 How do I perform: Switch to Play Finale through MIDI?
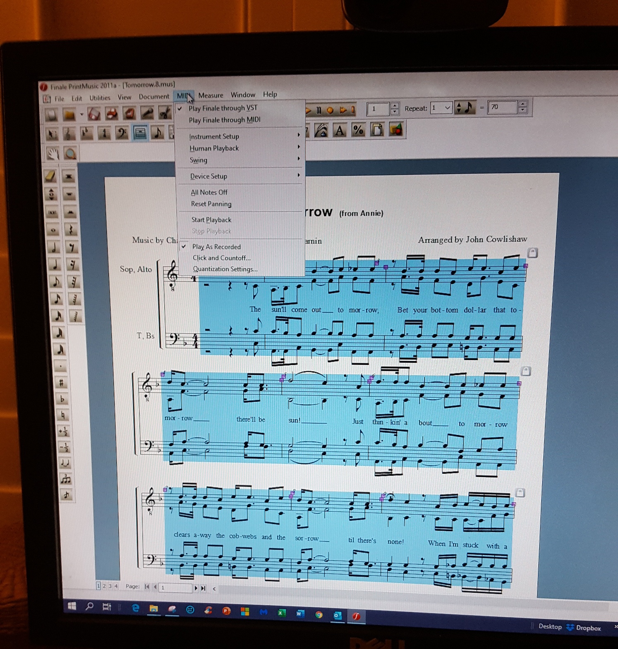[x=224, y=120]
